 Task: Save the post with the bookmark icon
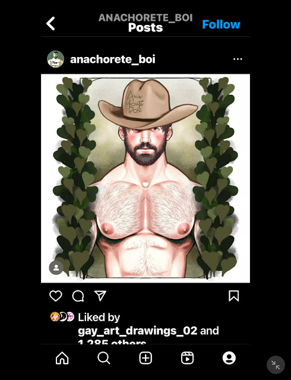(x=234, y=296)
